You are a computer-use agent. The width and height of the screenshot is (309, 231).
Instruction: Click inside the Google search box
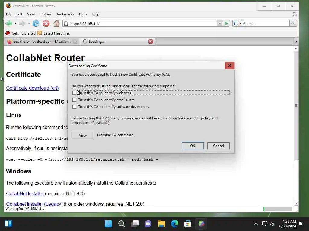(266, 23)
